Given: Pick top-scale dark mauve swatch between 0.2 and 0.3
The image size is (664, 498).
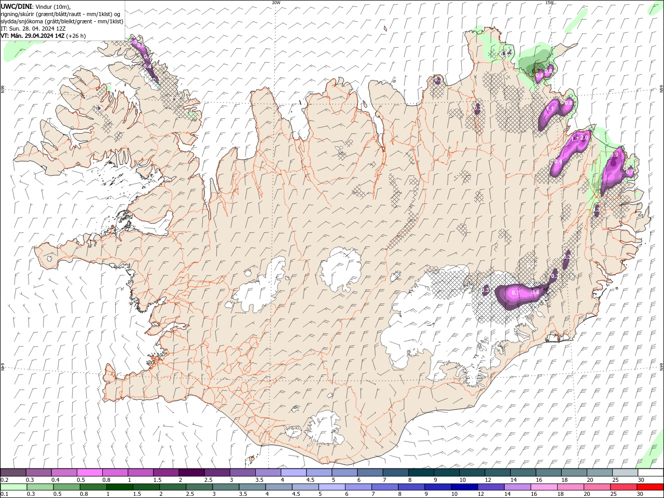Looking at the screenshot, I should [13, 473].
